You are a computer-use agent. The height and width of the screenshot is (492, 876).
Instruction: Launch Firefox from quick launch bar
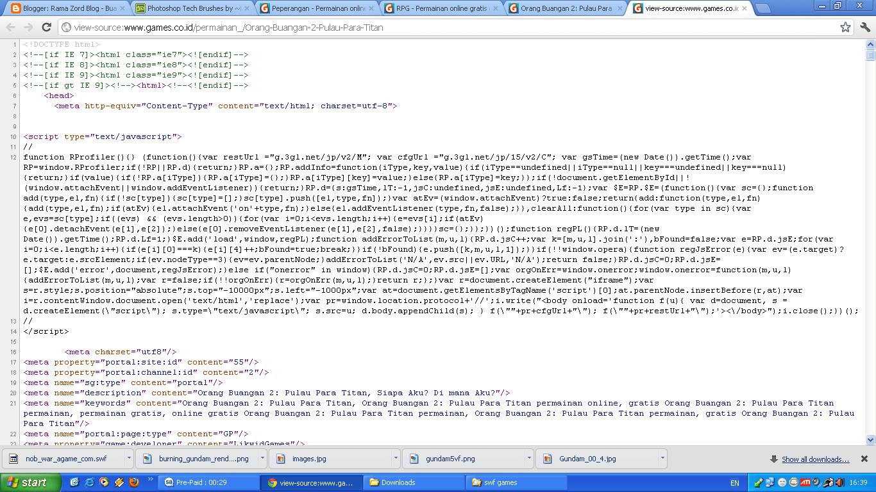coord(134,482)
